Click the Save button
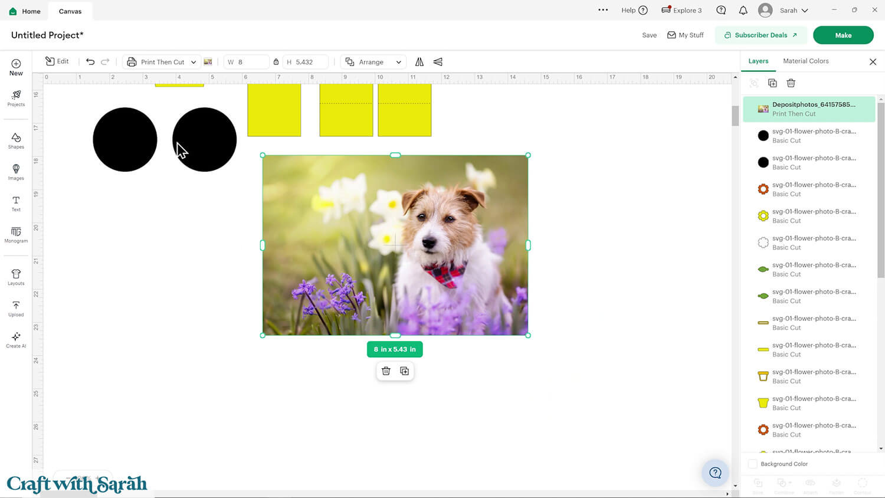 (649, 35)
